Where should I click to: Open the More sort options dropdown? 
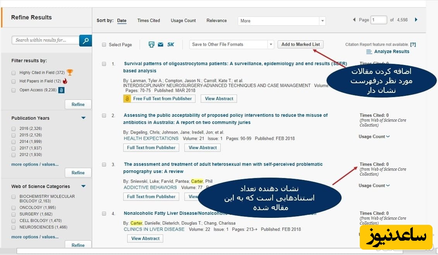click(281, 21)
